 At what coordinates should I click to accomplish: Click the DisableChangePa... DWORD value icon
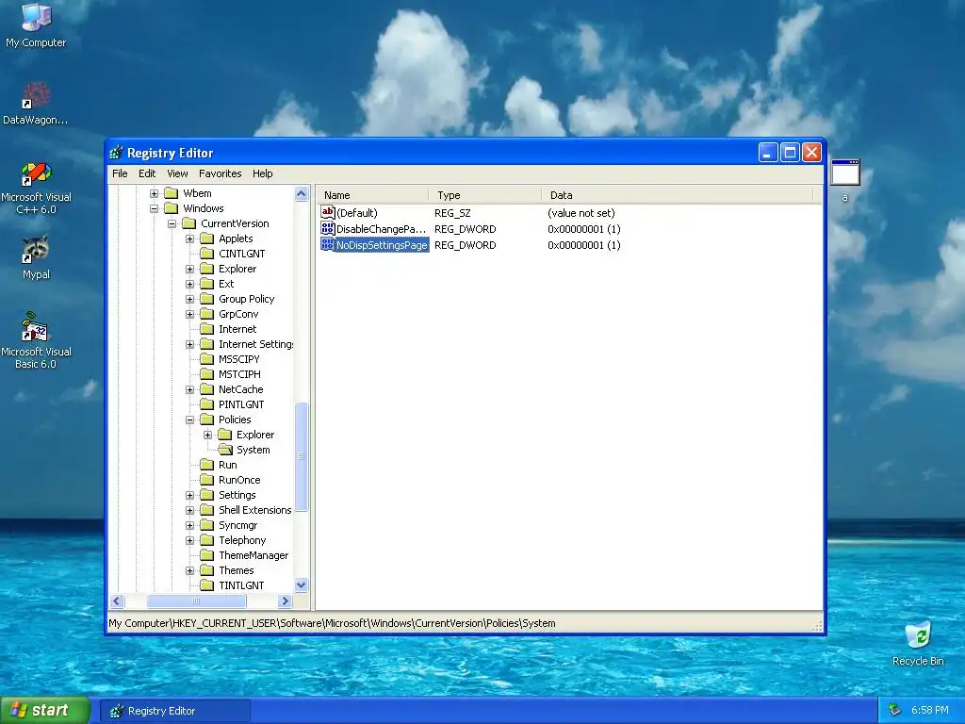[327, 228]
